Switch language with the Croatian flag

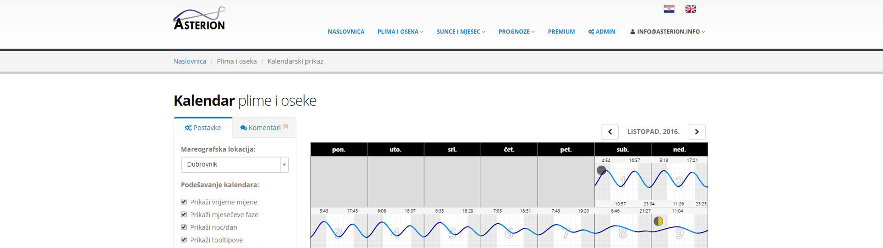669,9
